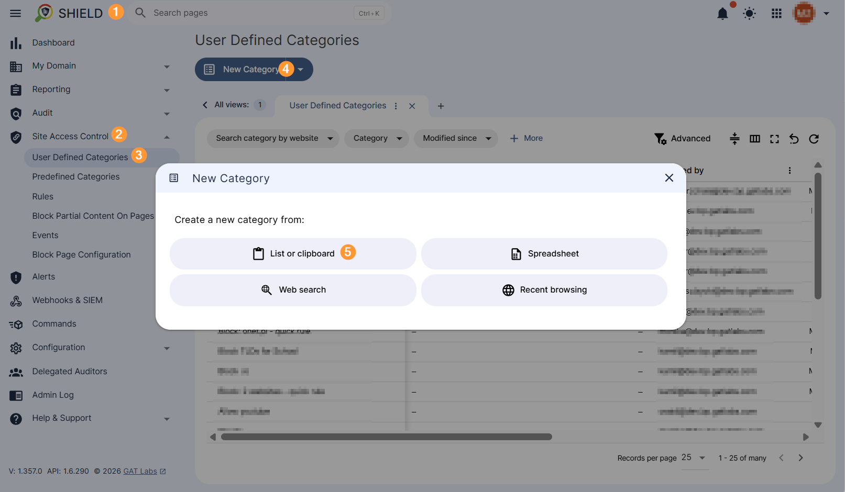Image resolution: width=845 pixels, height=492 pixels.
Task: Choose List or clipboard option
Action: point(293,254)
